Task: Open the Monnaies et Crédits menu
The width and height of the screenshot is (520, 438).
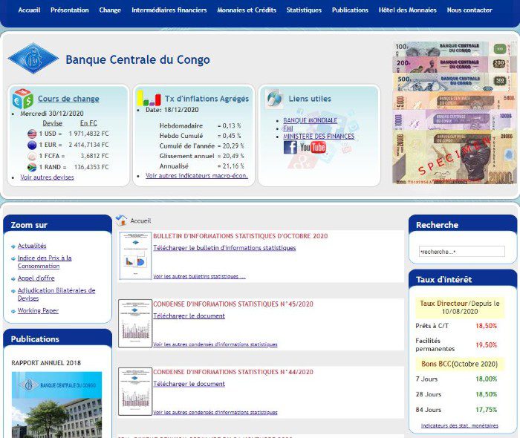Action: (247, 10)
